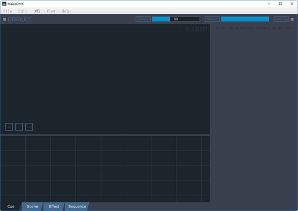298x211 pixels.
Task: Toggle the checkbox beside DEFAULT
Action: (4, 19)
